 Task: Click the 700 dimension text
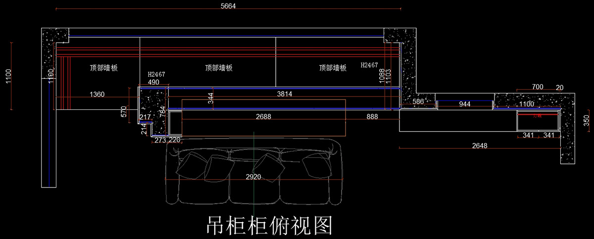[x=537, y=87]
